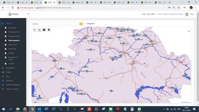Screen dimensions: 199x112
Task: Expand the Расходомер sidebar group
Action: pyautogui.click(x=13, y=68)
